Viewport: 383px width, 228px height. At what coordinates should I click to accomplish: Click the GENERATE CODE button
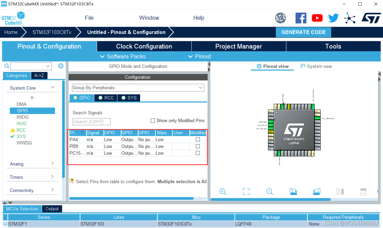coord(303,32)
